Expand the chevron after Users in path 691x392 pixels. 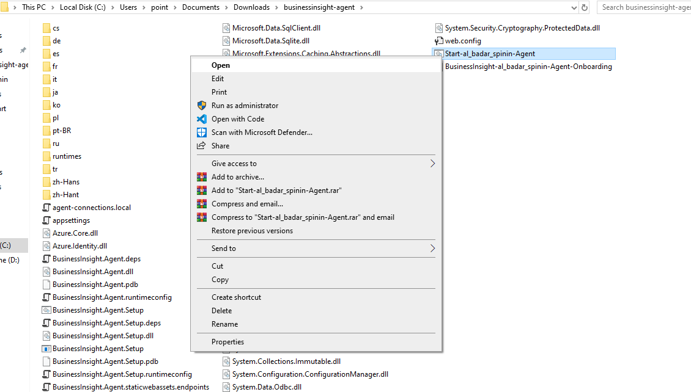(144, 7)
